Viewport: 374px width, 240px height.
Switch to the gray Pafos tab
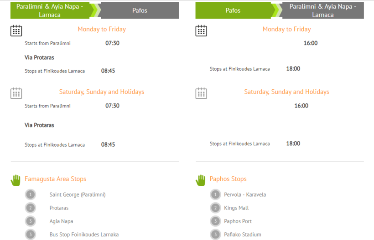pos(140,10)
